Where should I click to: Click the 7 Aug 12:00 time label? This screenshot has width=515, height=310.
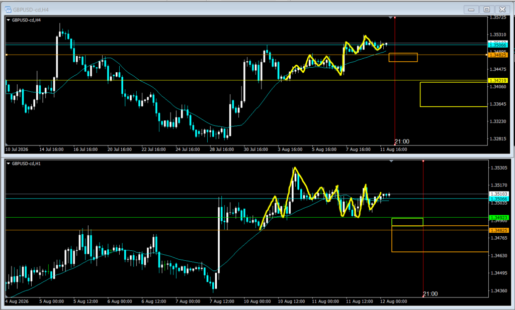click(222, 301)
